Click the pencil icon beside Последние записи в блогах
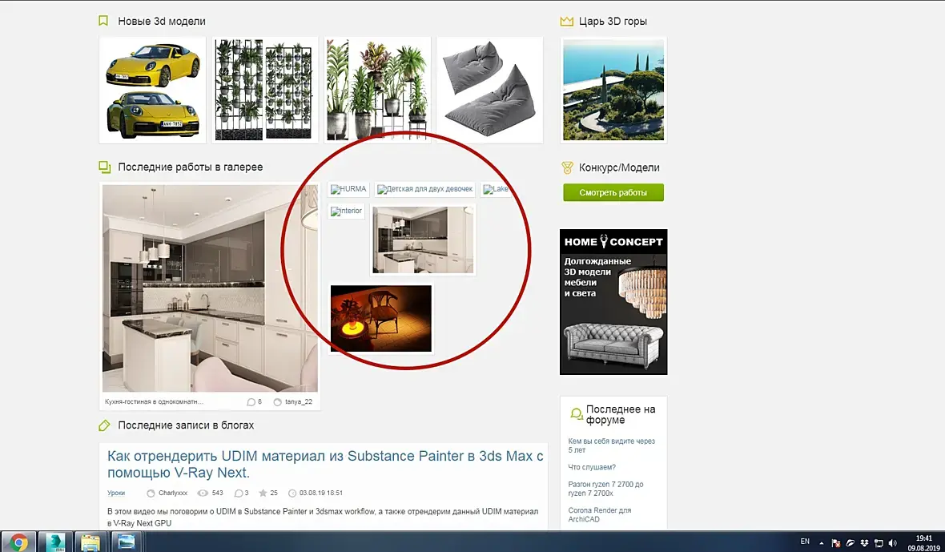Image resolution: width=945 pixels, height=552 pixels. tap(104, 425)
